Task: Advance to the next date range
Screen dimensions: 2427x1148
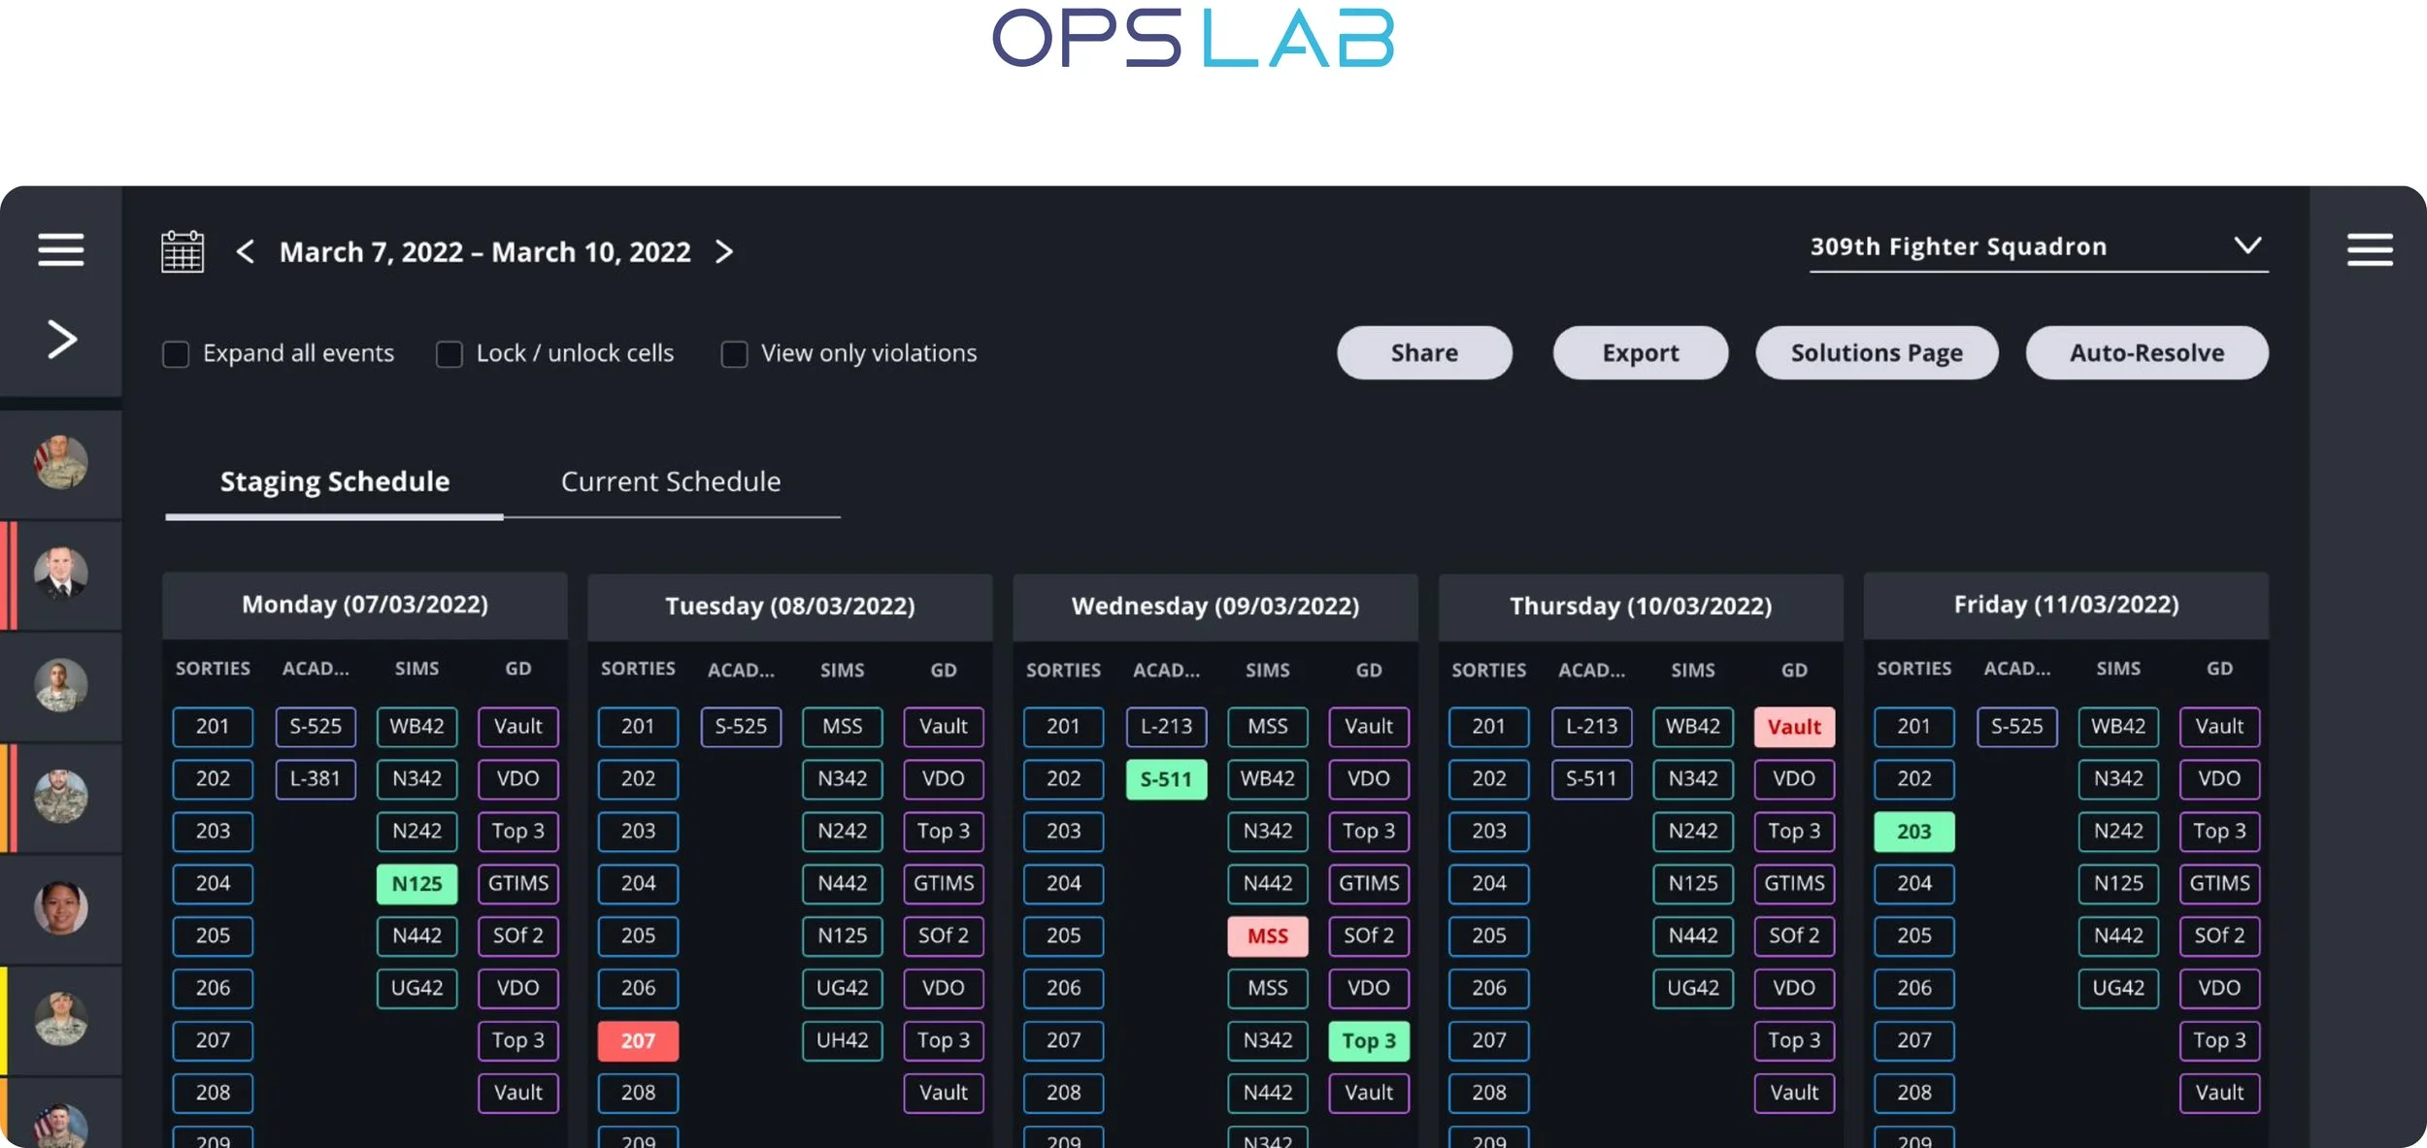Action: [724, 251]
